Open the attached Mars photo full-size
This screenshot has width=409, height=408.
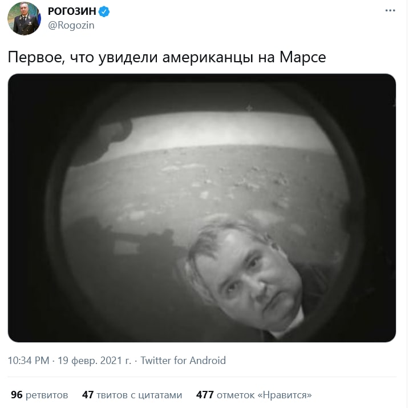pyautogui.click(x=202, y=208)
